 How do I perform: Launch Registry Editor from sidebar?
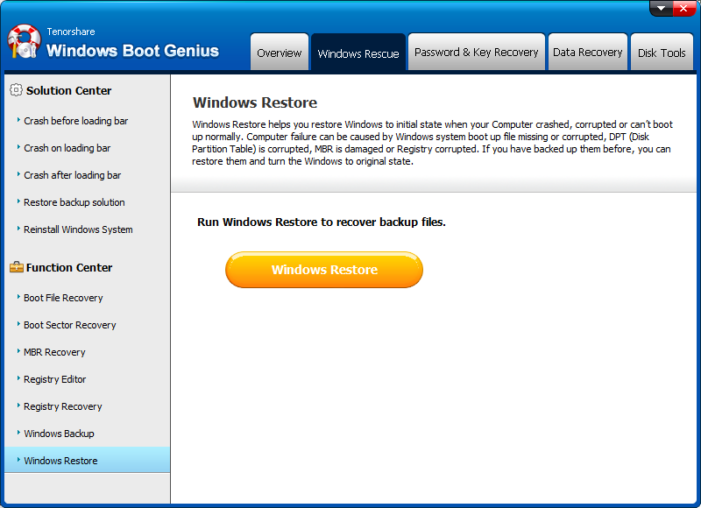click(x=54, y=379)
